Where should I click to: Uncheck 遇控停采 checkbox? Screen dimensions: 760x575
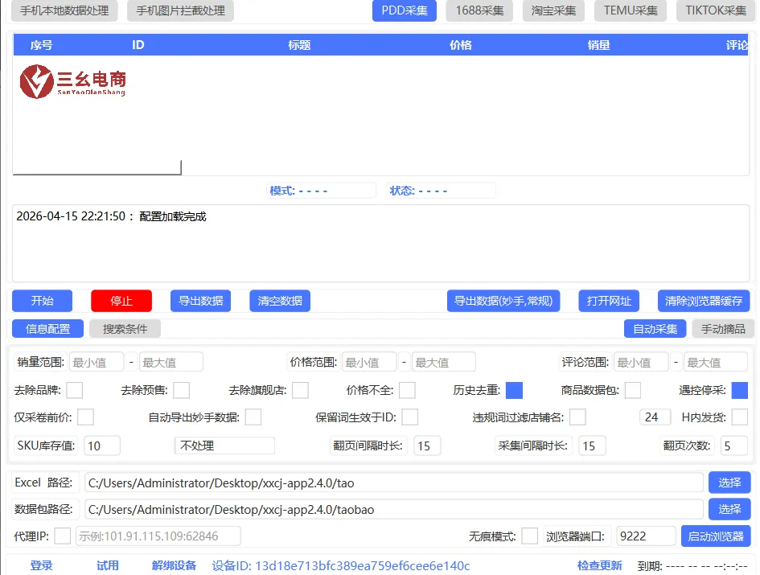739,390
